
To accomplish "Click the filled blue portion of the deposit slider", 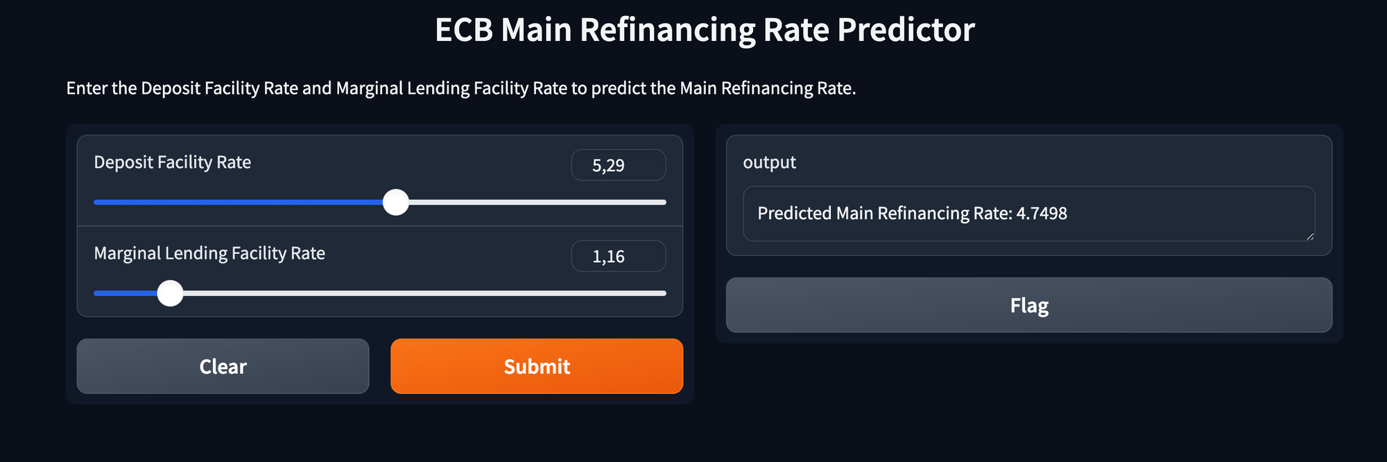I will (243, 202).
